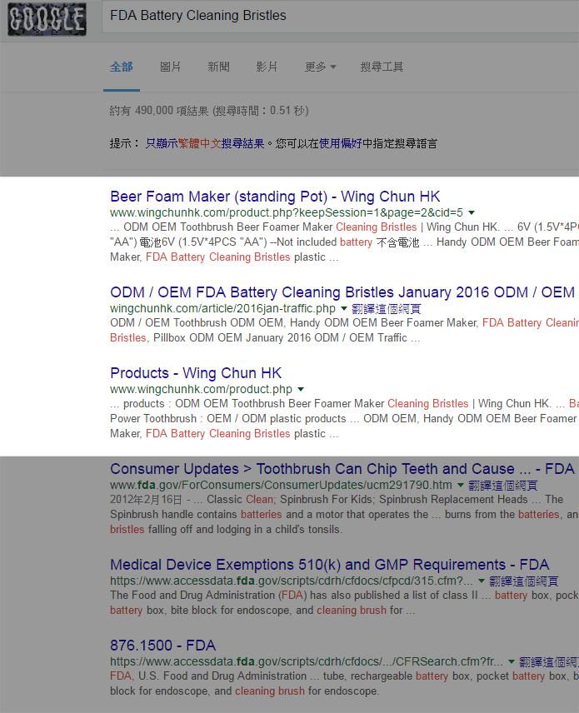579x713 pixels.
Task: Expand arrow beside CFRSearch.cfm URL
Action: 512,662
